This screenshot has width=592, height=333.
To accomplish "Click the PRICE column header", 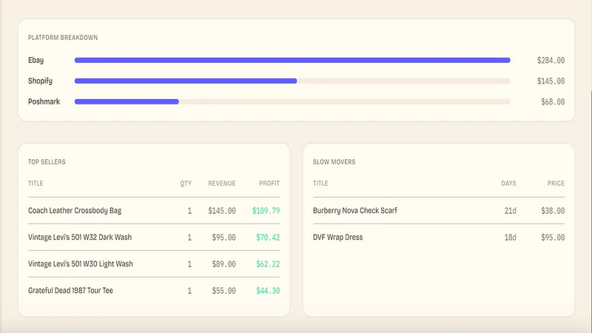I will click(556, 183).
